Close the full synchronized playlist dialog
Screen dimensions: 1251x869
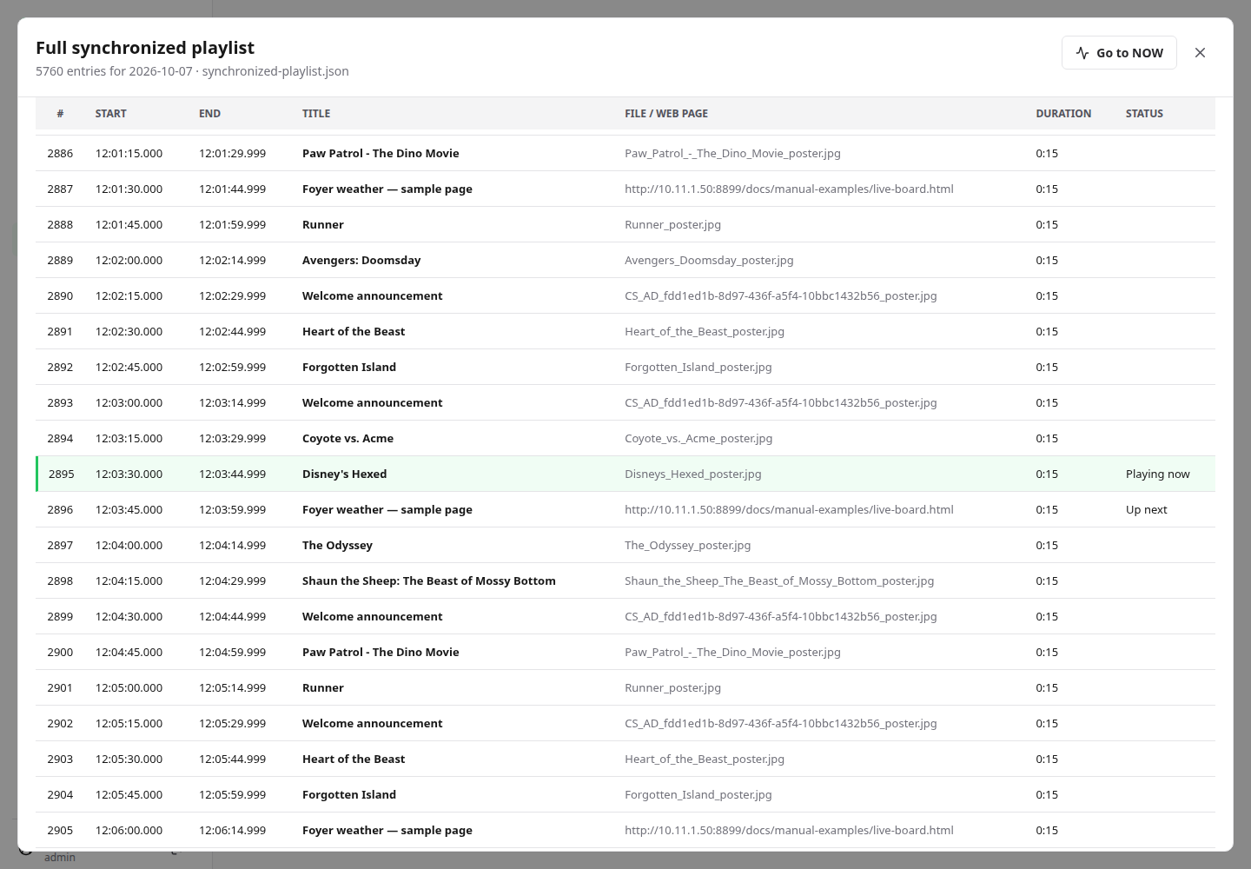point(1200,53)
